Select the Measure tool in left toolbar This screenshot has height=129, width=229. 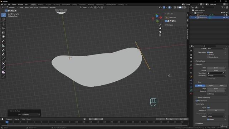click(3, 46)
